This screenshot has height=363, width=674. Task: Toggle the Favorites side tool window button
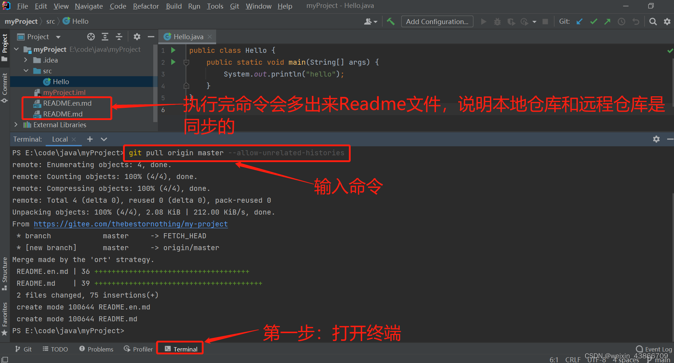pos(5,319)
